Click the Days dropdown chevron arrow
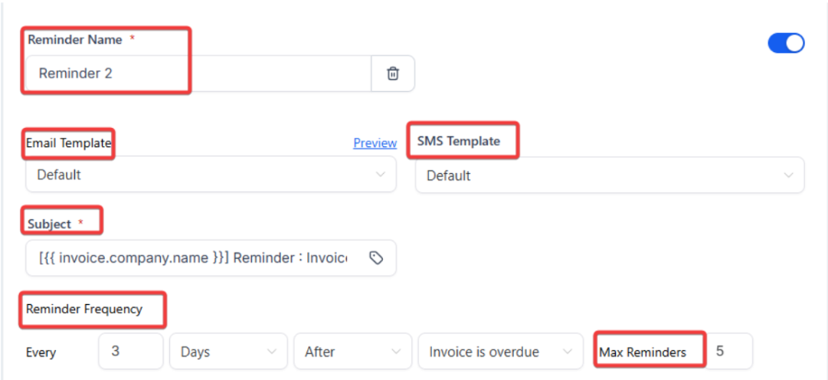Viewport: 828px width, 380px height. click(x=272, y=352)
